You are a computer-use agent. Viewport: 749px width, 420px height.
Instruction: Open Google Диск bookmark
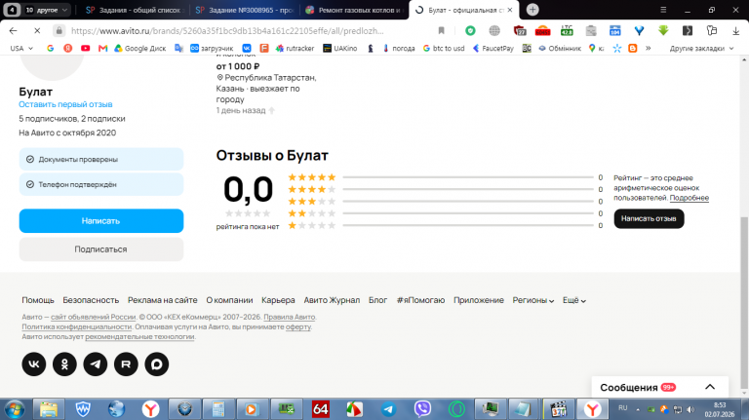pyautogui.click(x=140, y=48)
